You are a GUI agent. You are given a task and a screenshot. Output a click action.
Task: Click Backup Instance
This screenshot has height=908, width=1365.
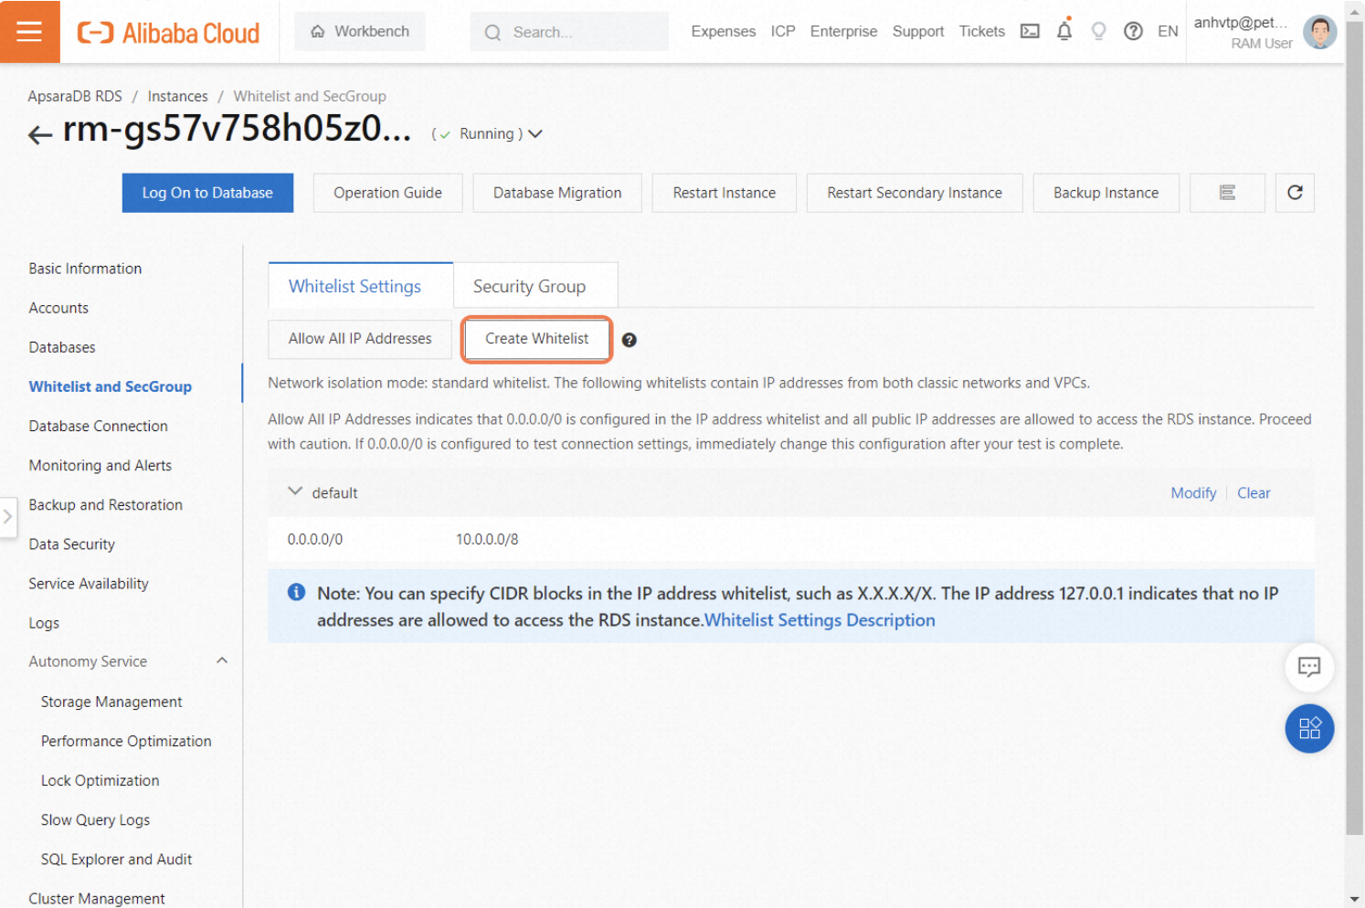tap(1106, 193)
